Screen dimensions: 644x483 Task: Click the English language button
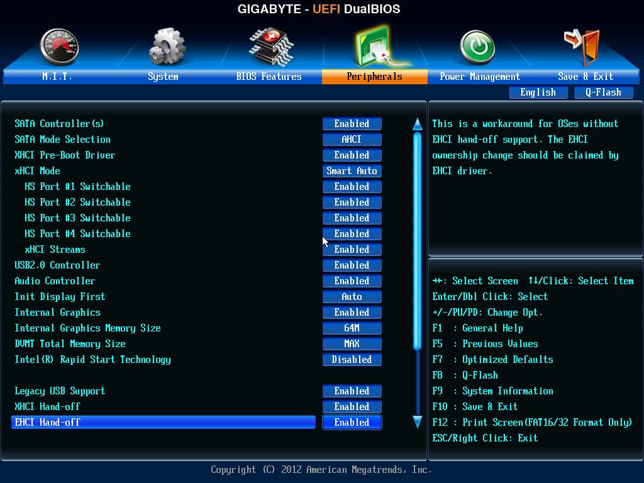click(538, 92)
